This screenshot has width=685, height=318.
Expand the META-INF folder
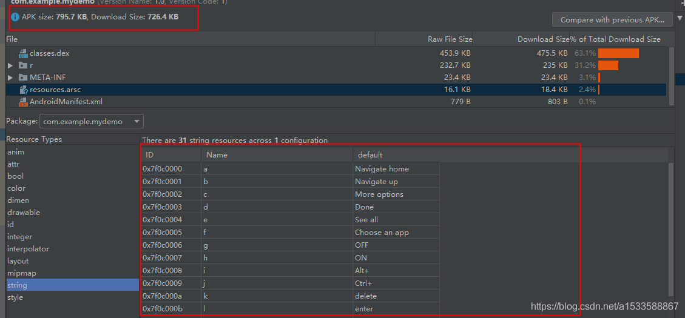pyautogui.click(x=10, y=78)
